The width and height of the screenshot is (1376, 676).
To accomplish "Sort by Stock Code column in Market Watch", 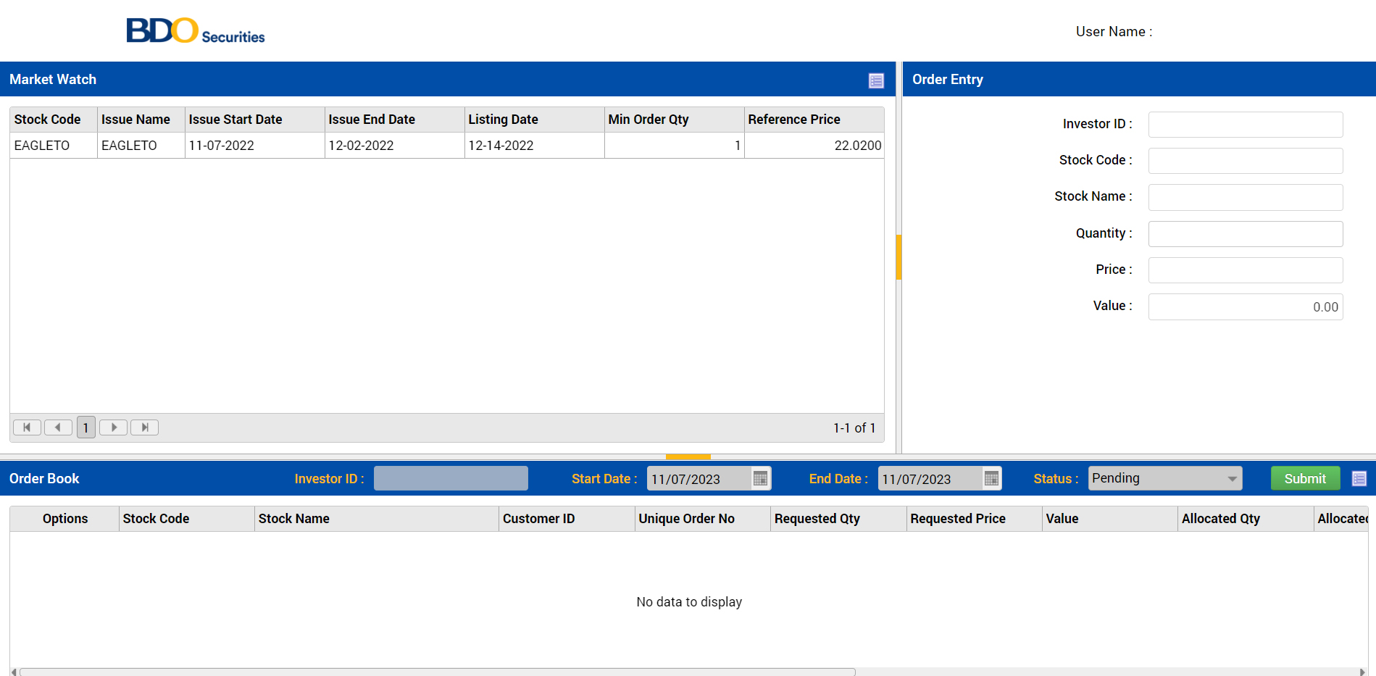I will (48, 120).
